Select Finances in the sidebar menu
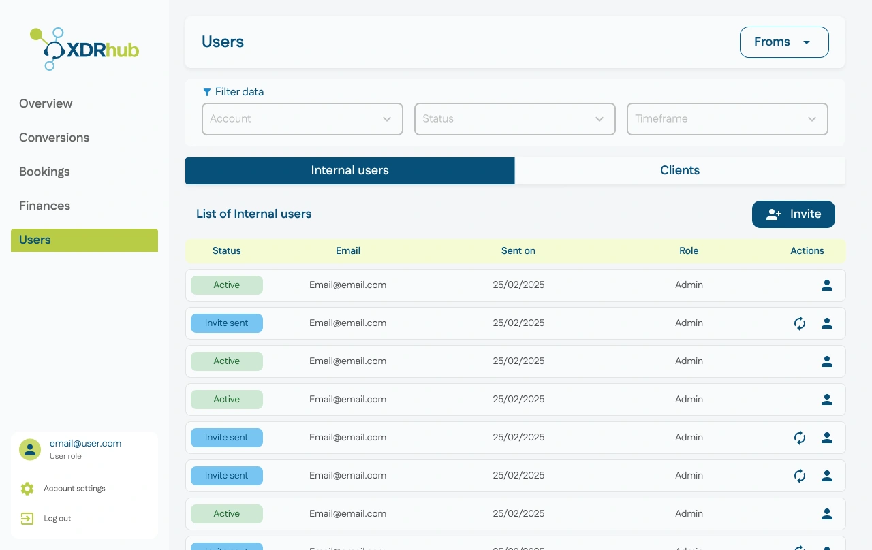Viewport: 872px width, 550px height. (44, 206)
